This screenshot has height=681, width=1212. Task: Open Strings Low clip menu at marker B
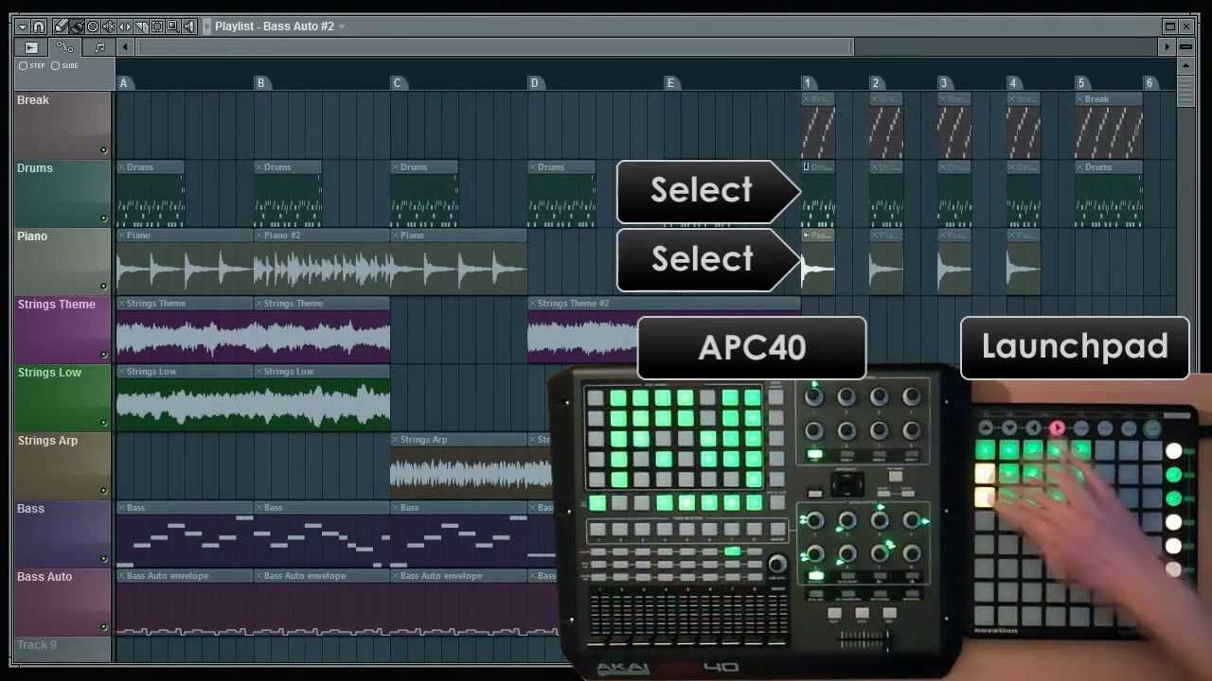258,372
